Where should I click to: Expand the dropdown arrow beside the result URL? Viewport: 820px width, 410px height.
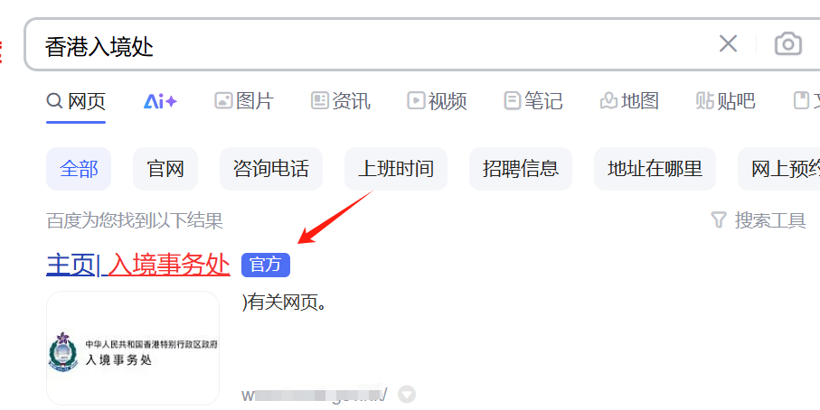tap(407, 395)
